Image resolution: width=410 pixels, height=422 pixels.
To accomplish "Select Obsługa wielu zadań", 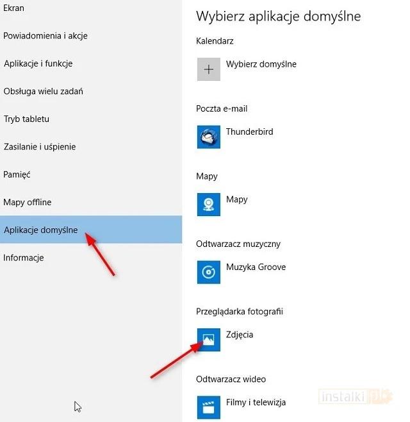I will 44,91.
